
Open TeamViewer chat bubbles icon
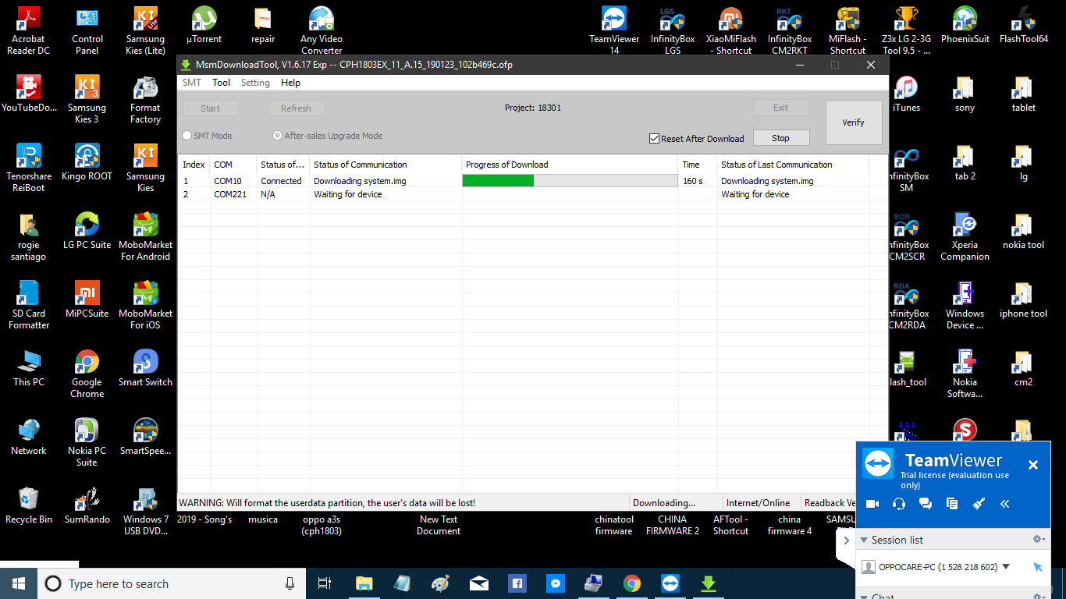pos(926,504)
